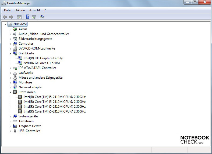Select the Tragbare Geräte label

coord(30,126)
